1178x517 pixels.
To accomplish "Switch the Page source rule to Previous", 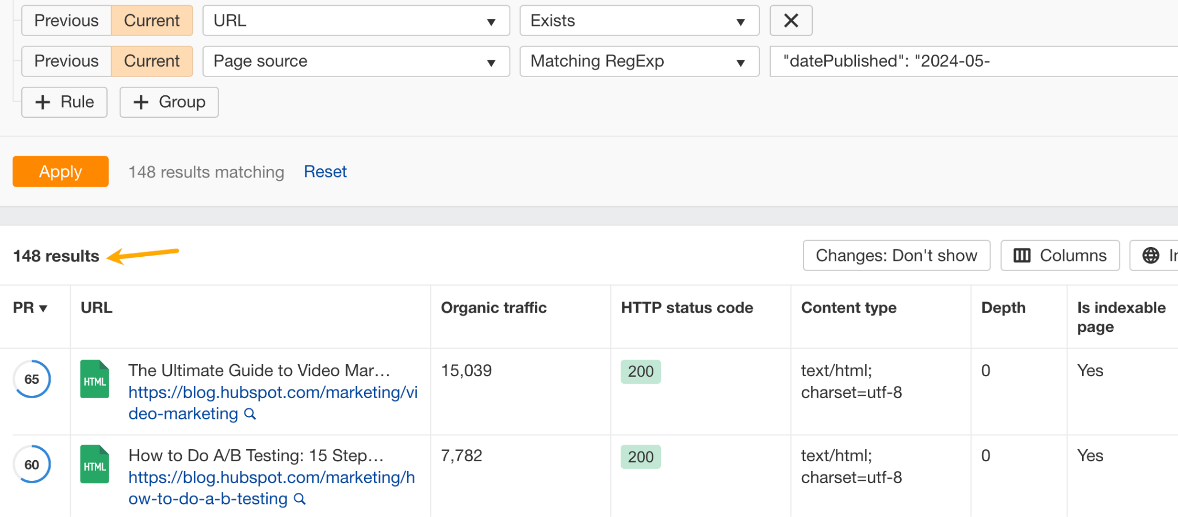I will click(66, 61).
